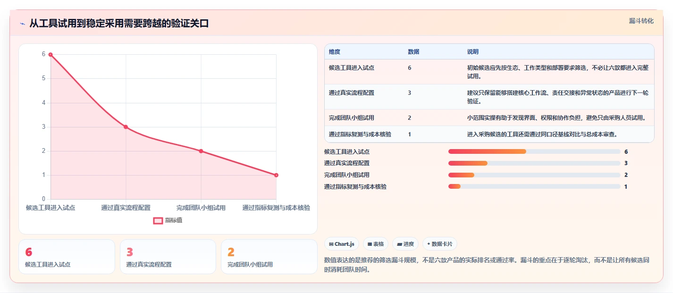Click the chart point for 通过真实流程配置
The width and height of the screenshot is (673, 293).
pos(126,127)
